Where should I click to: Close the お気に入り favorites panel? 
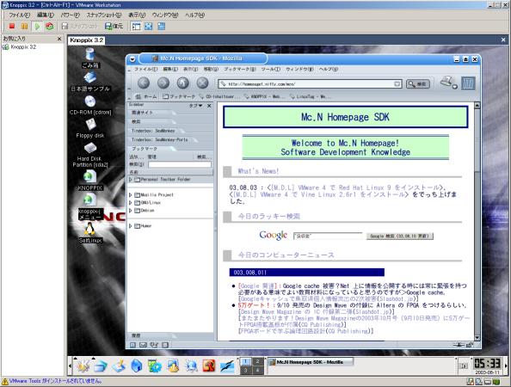(59, 39)
